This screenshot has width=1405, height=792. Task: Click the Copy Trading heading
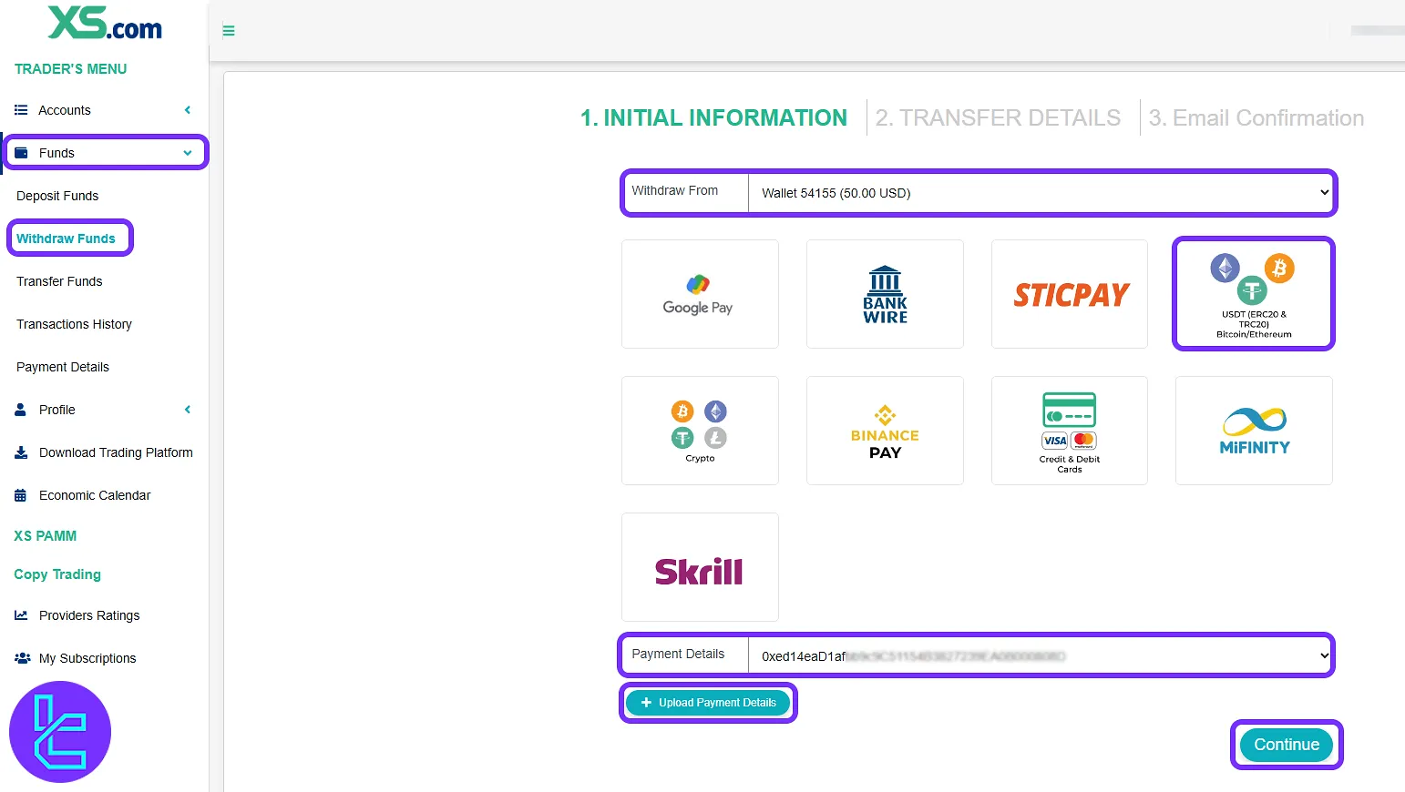[57, 574]
